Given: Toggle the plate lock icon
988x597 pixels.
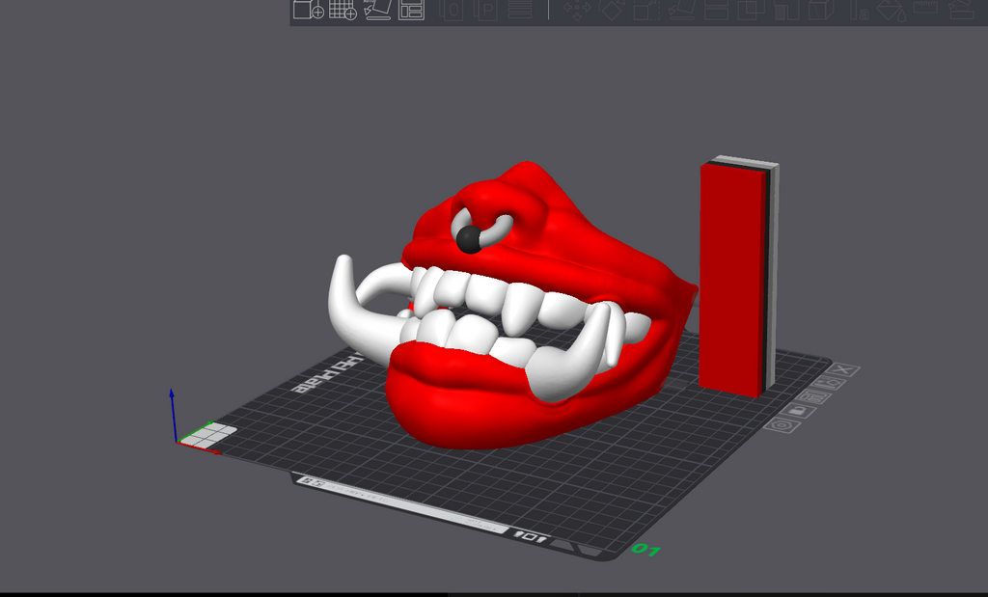Looking at the screenshot, I should (x=798, y=411).
